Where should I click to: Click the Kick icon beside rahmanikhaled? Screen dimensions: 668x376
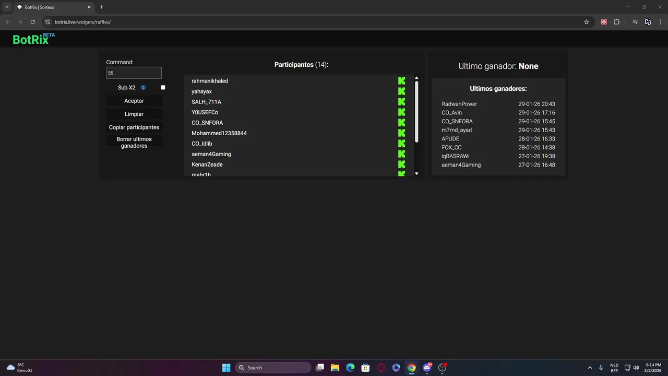[x=401, y=81]
